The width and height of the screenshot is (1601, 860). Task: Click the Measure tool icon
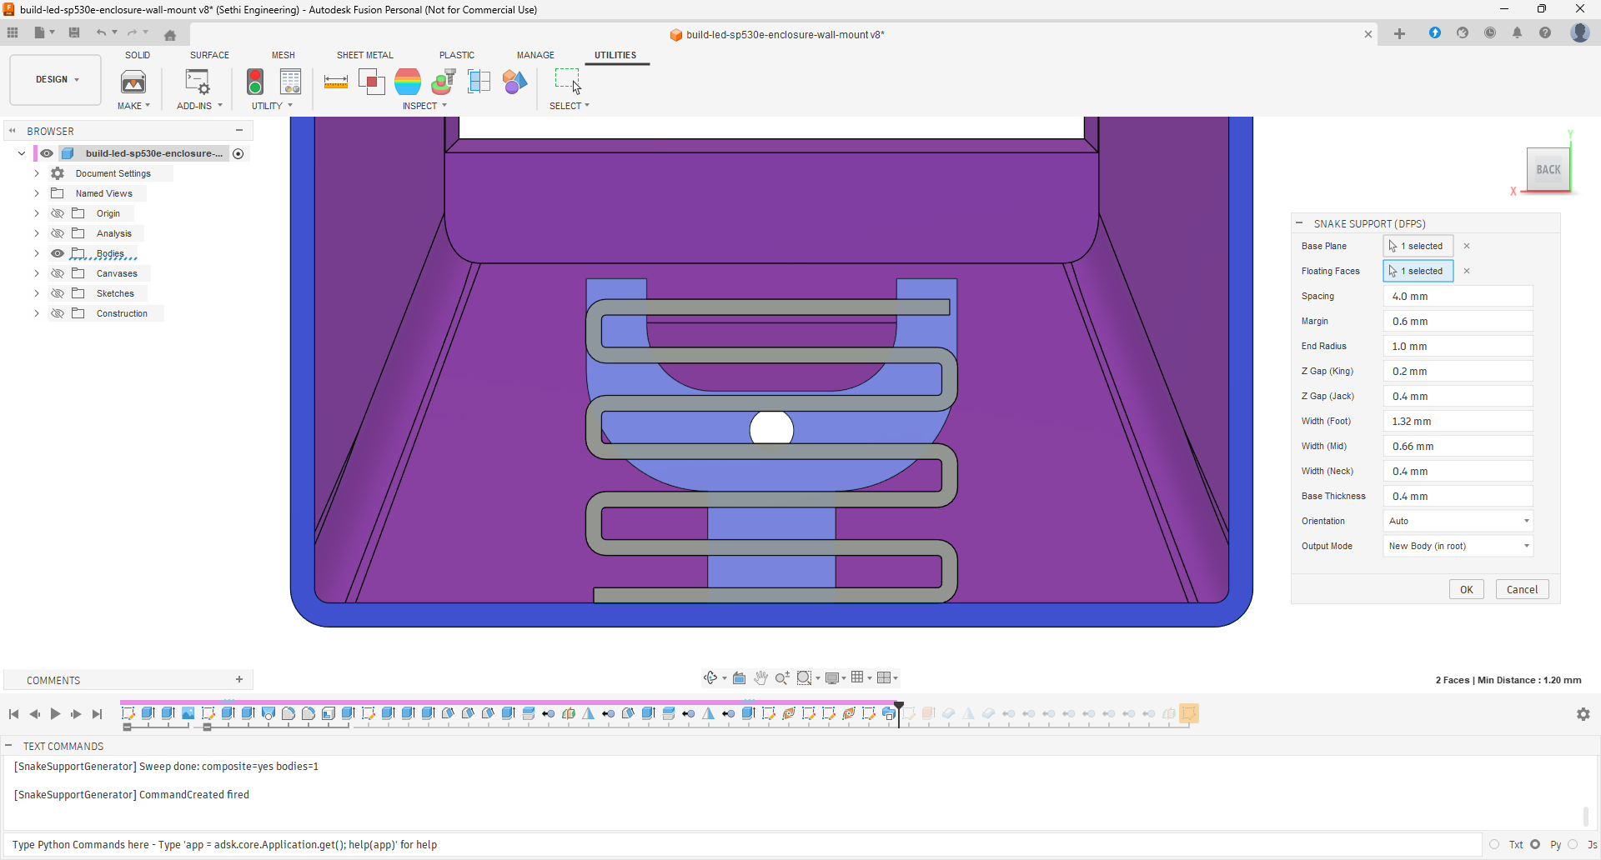pyautogui.click(x=335, y=82)
